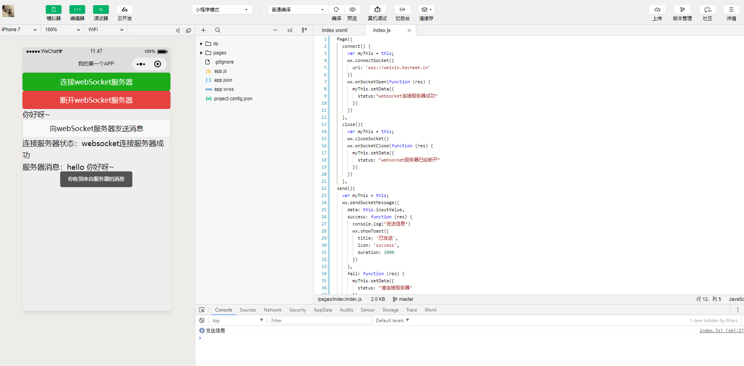Expand the pages folder

click(x=219, y=53)
